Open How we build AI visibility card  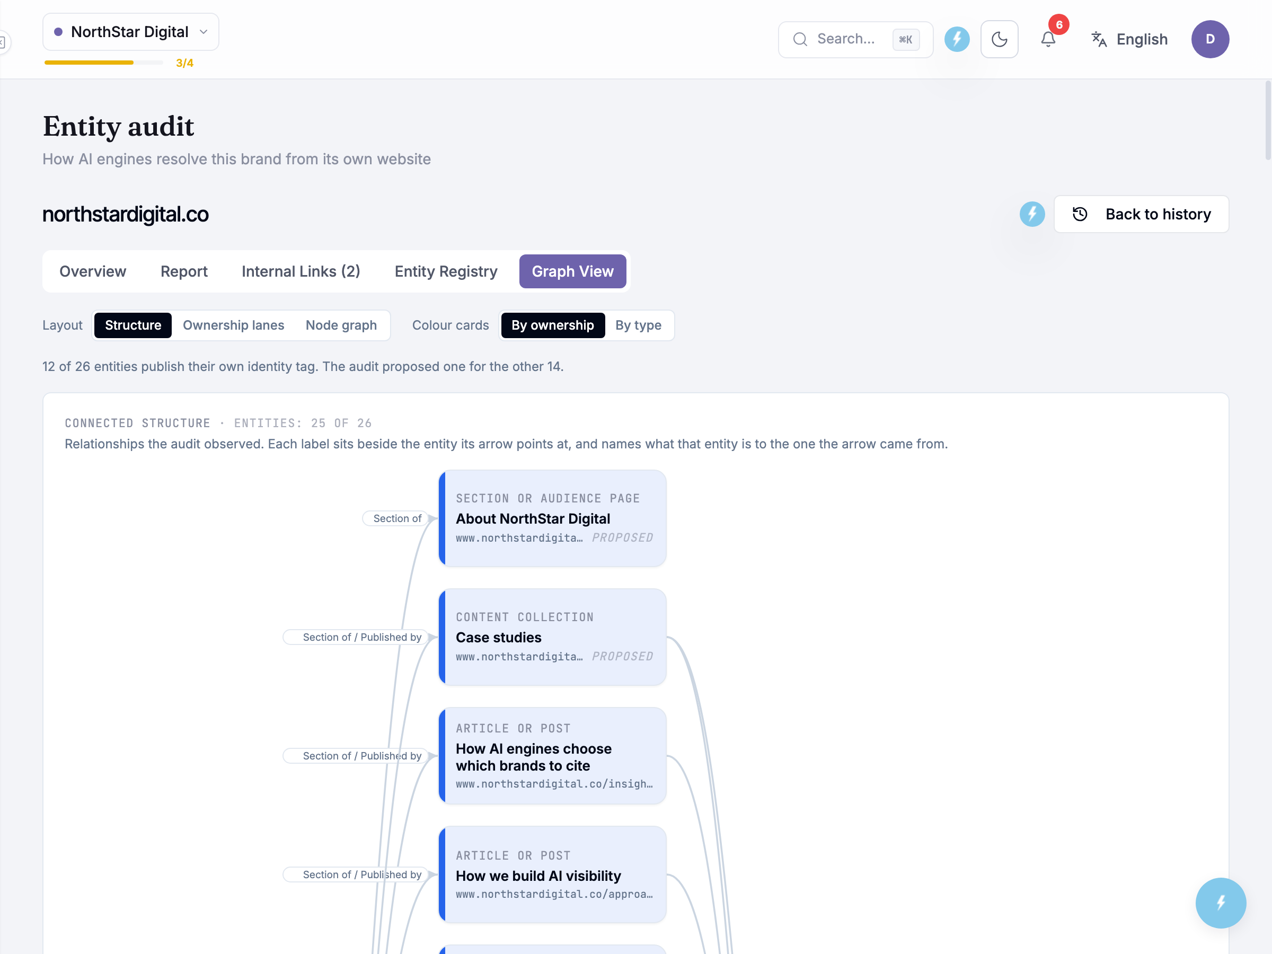[552, 874]
